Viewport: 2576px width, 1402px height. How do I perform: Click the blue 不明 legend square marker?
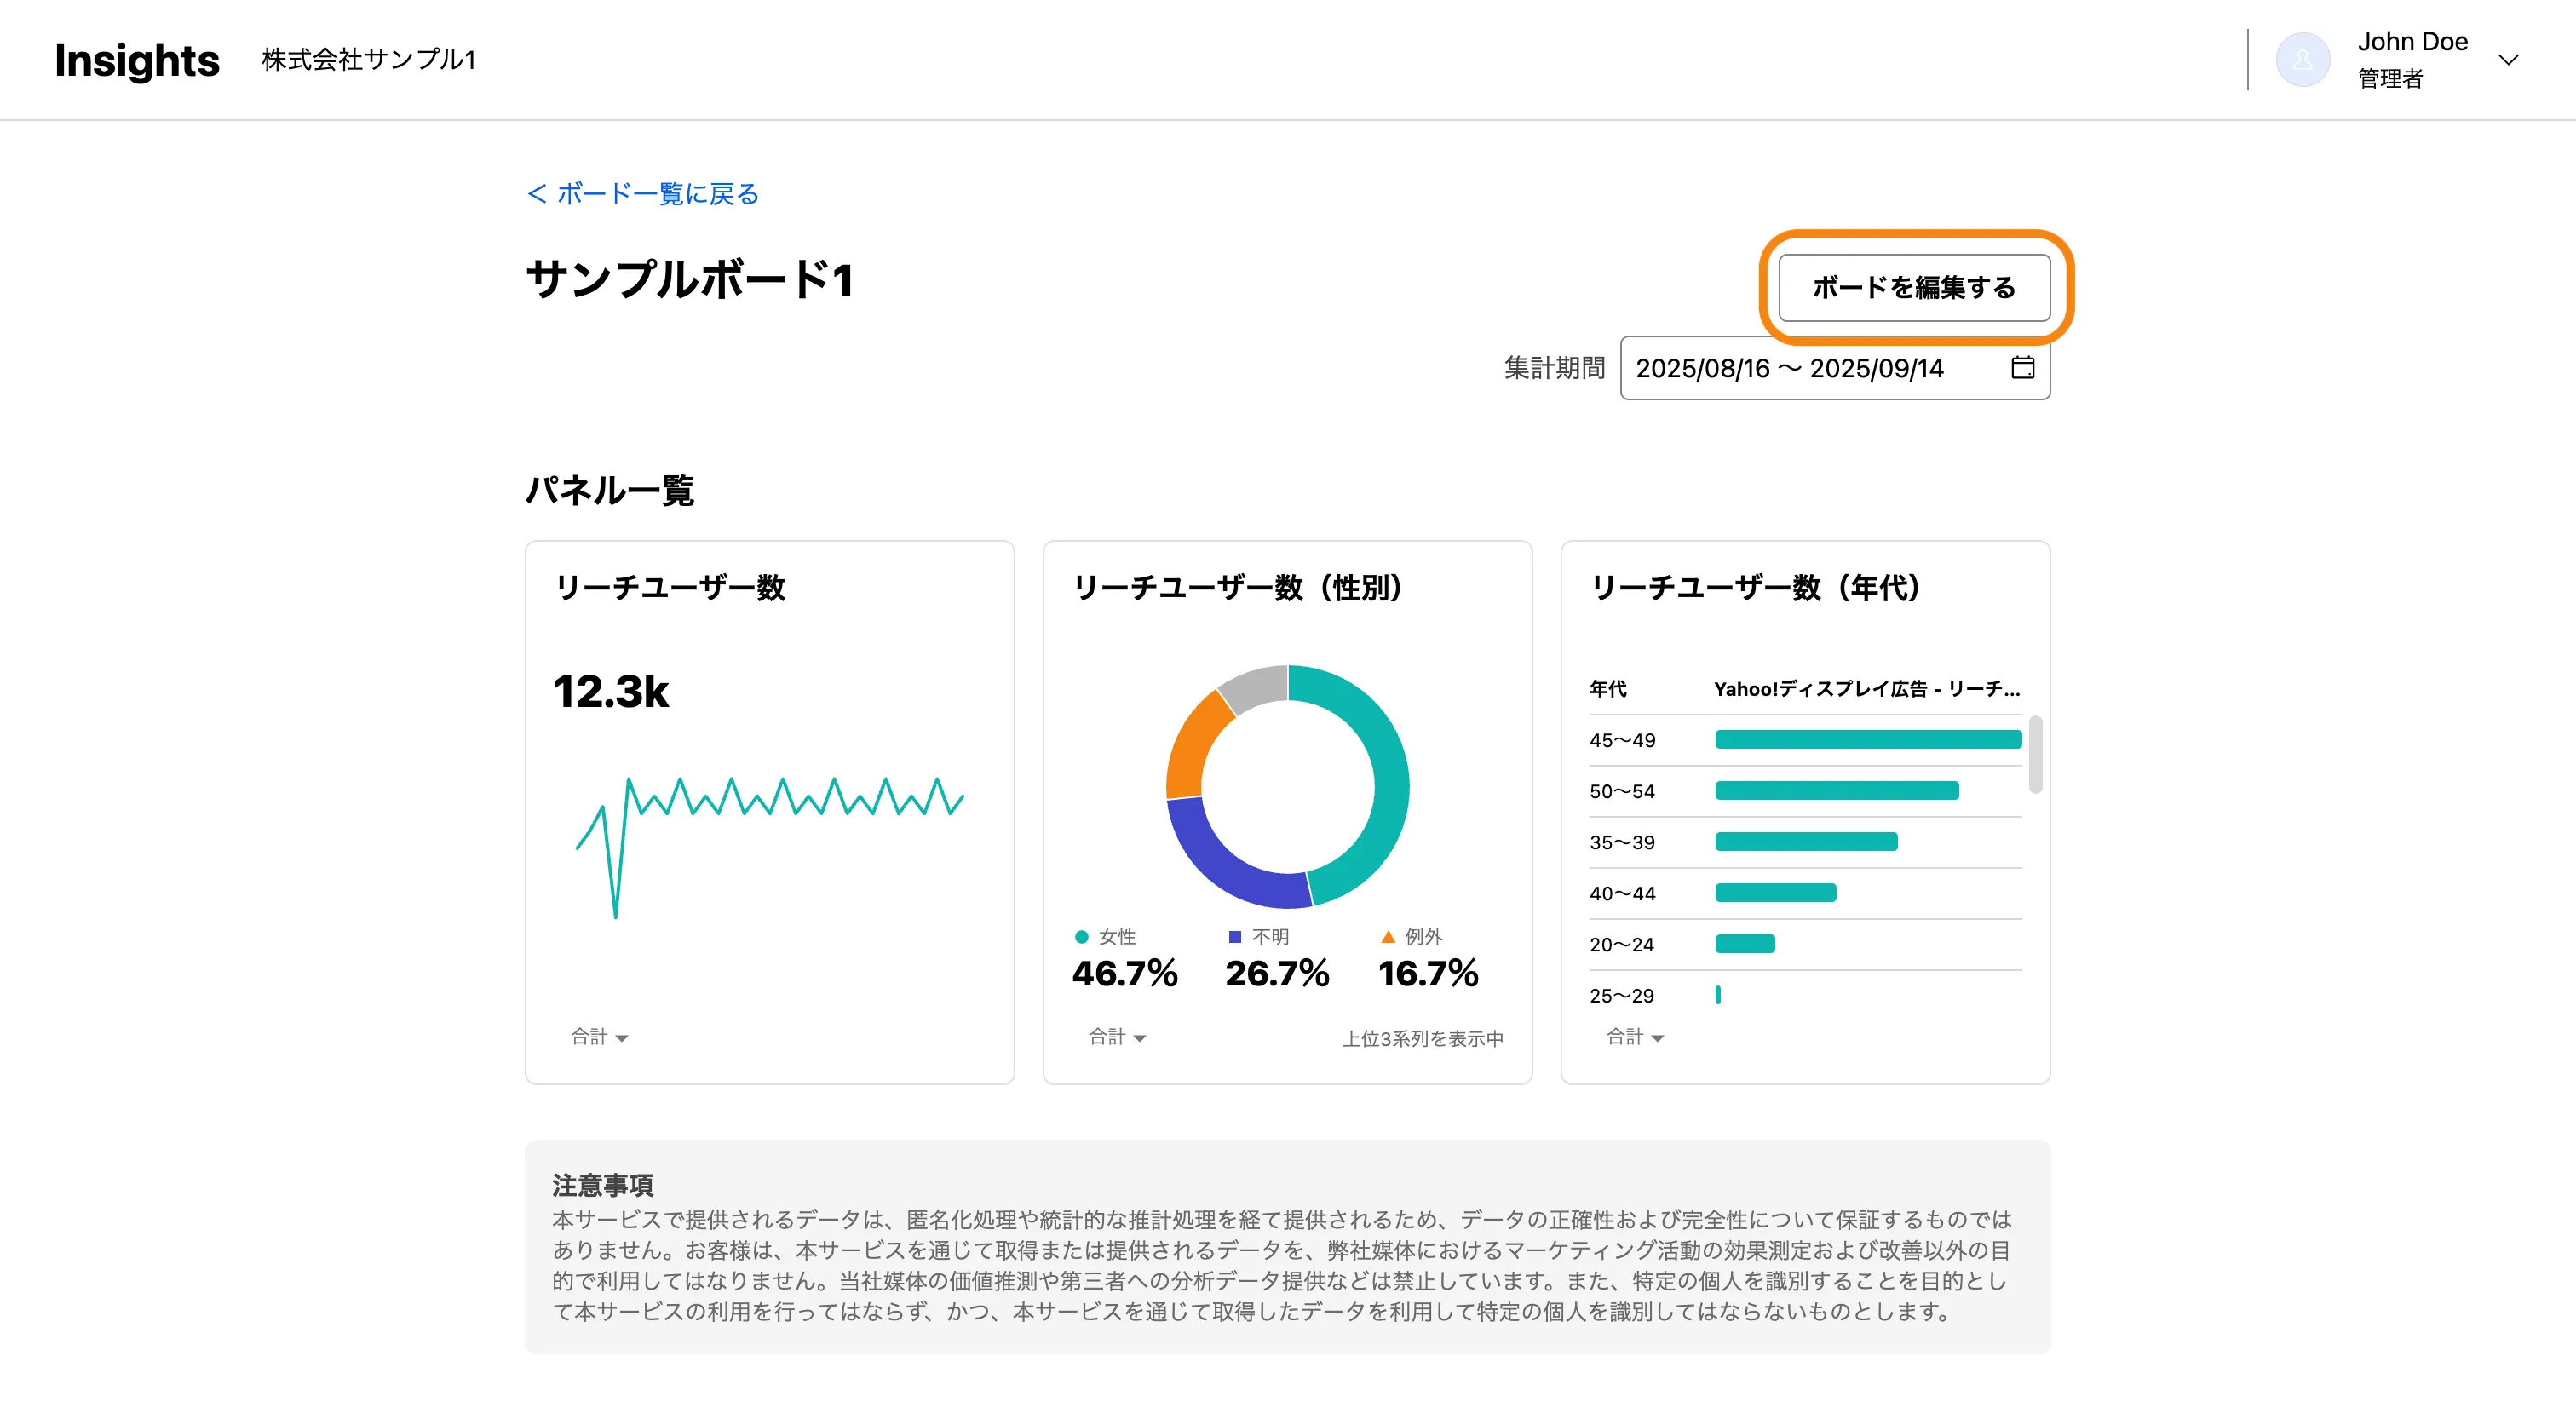tap(1234, 937)
